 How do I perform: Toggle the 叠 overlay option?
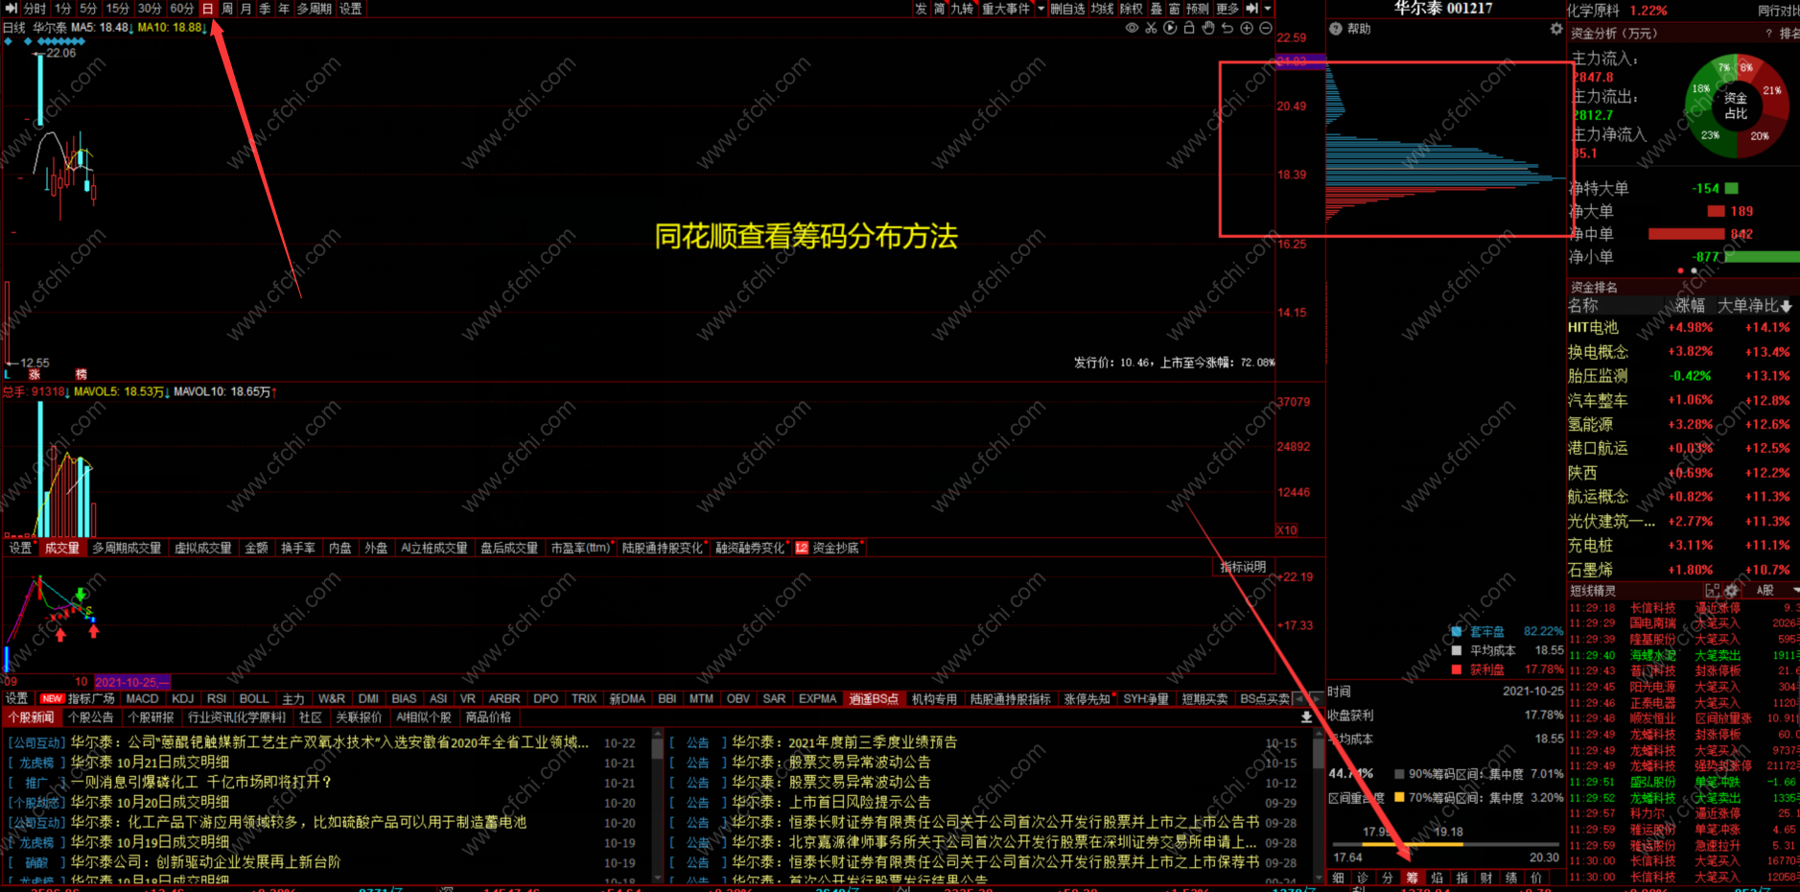tap(1157, 9)
